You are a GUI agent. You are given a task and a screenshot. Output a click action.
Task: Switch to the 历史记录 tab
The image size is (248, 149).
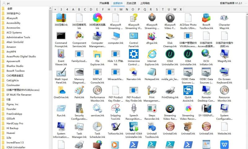click(132, 3)
